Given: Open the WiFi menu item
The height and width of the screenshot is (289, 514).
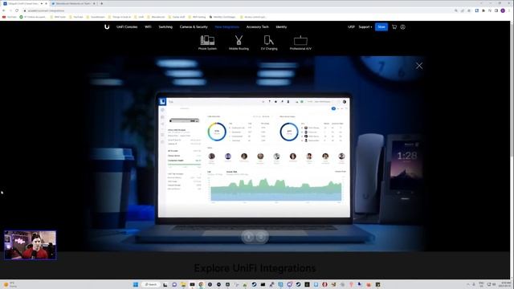Looking at the screenshot, I should (x=148, y=26).
